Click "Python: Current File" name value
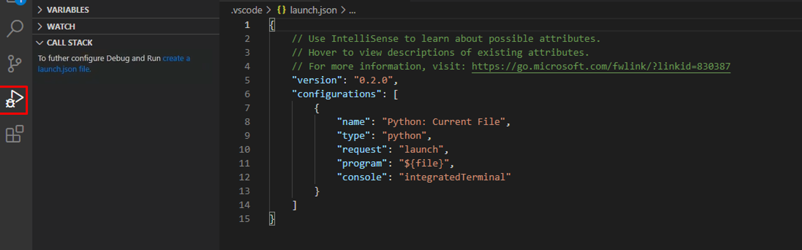The width and height of the screenshot is (802, 250). [443, 122]
